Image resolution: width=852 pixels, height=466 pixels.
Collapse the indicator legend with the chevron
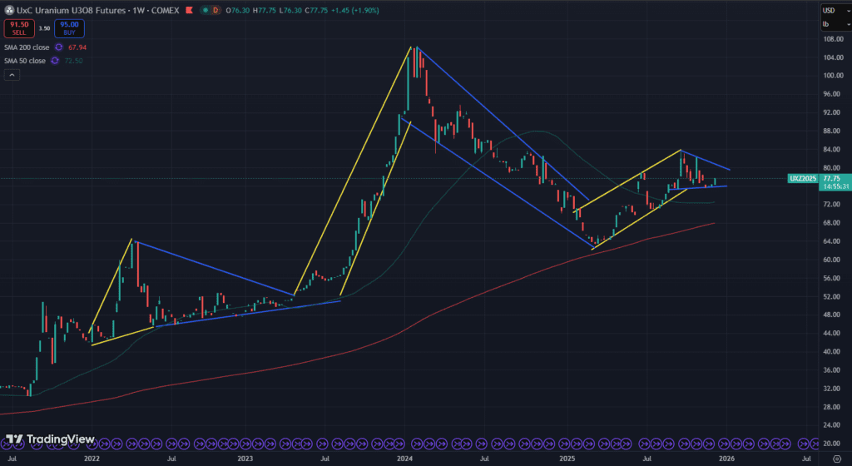tap(12, 75)
